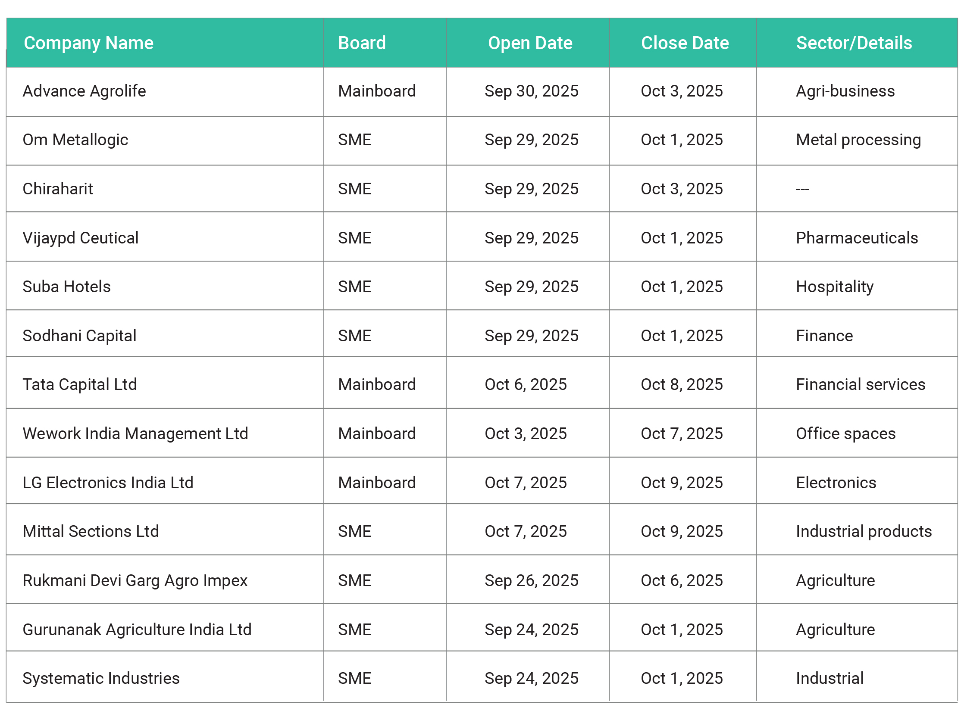
Task: Click the Board column header
Action: 362,43
